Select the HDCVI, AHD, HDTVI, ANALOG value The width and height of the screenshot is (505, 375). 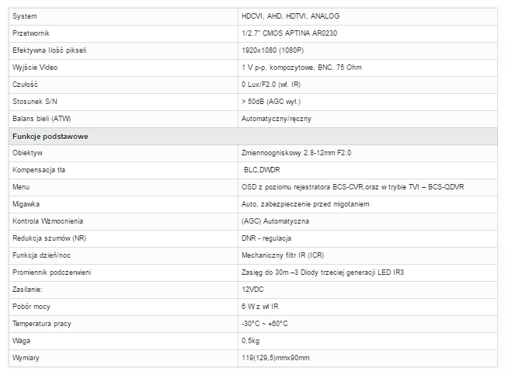click(x=291, y=16)
